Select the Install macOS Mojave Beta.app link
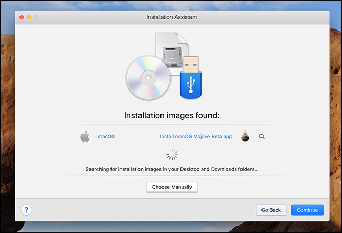The height and width of the screenshot is (233, 342). pos(196,136)
